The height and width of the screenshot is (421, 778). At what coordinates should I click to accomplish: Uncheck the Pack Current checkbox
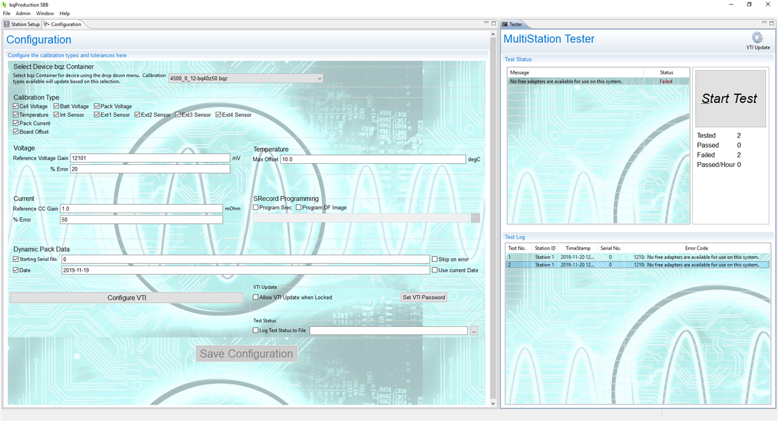[16, 123]
